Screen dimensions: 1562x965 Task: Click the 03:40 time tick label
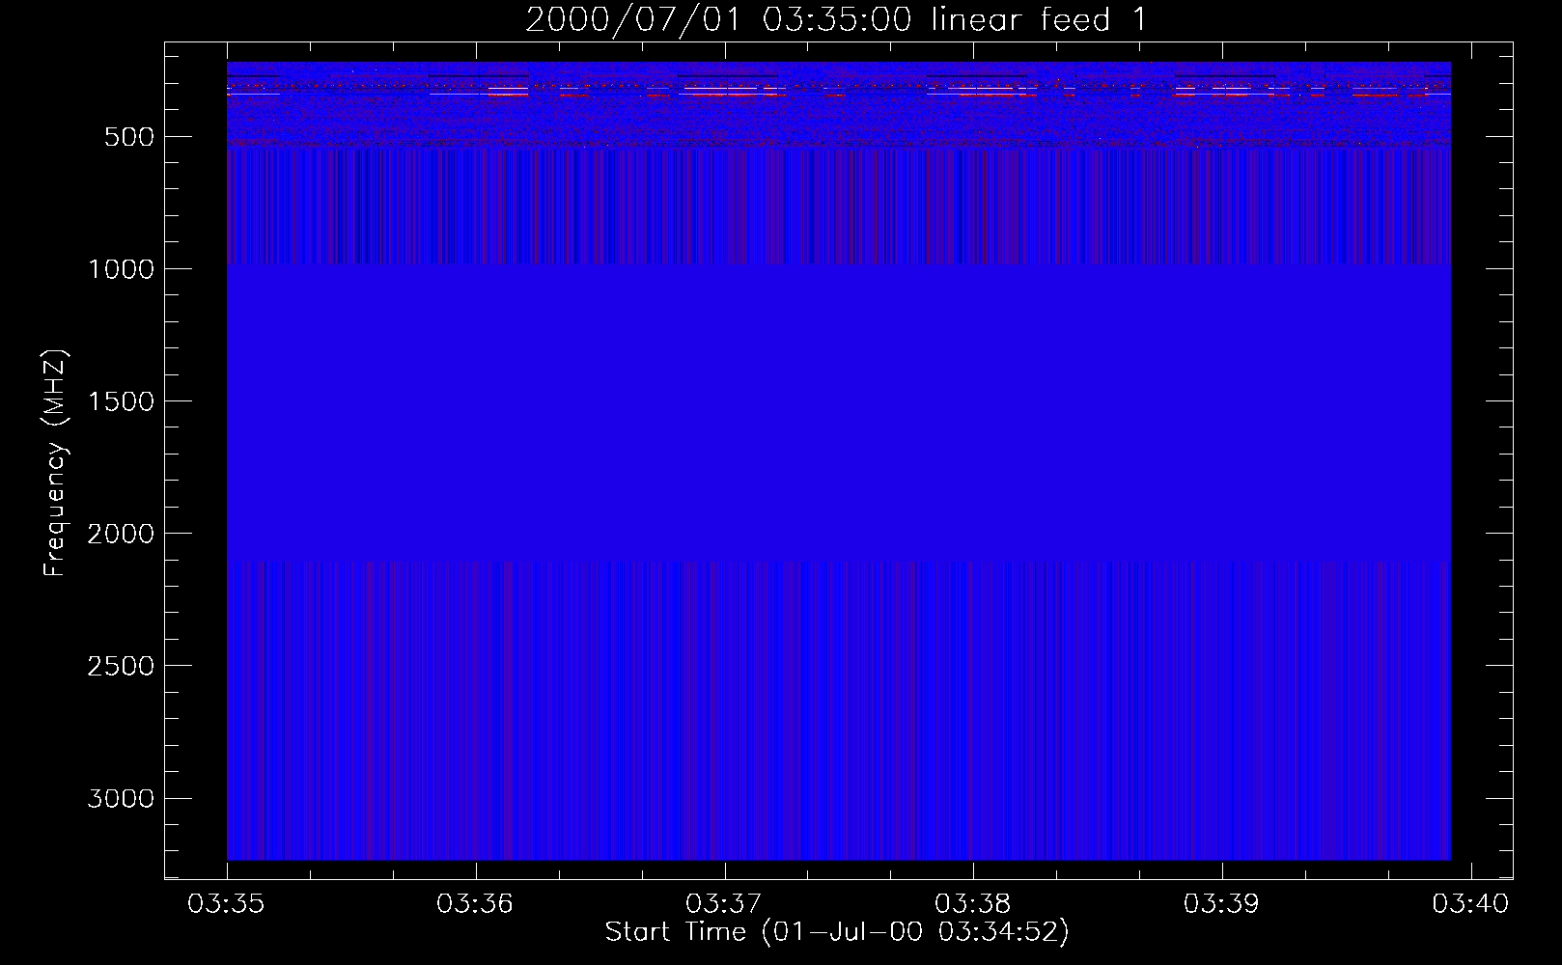point(1470,904)
